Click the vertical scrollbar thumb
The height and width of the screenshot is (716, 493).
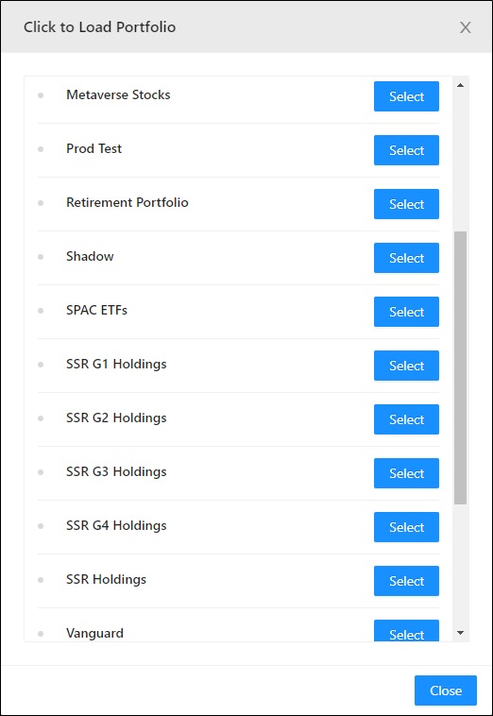click(x=460, y=367)
